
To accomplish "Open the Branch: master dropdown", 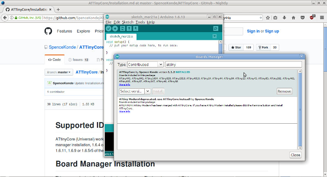I will [59, 72].
